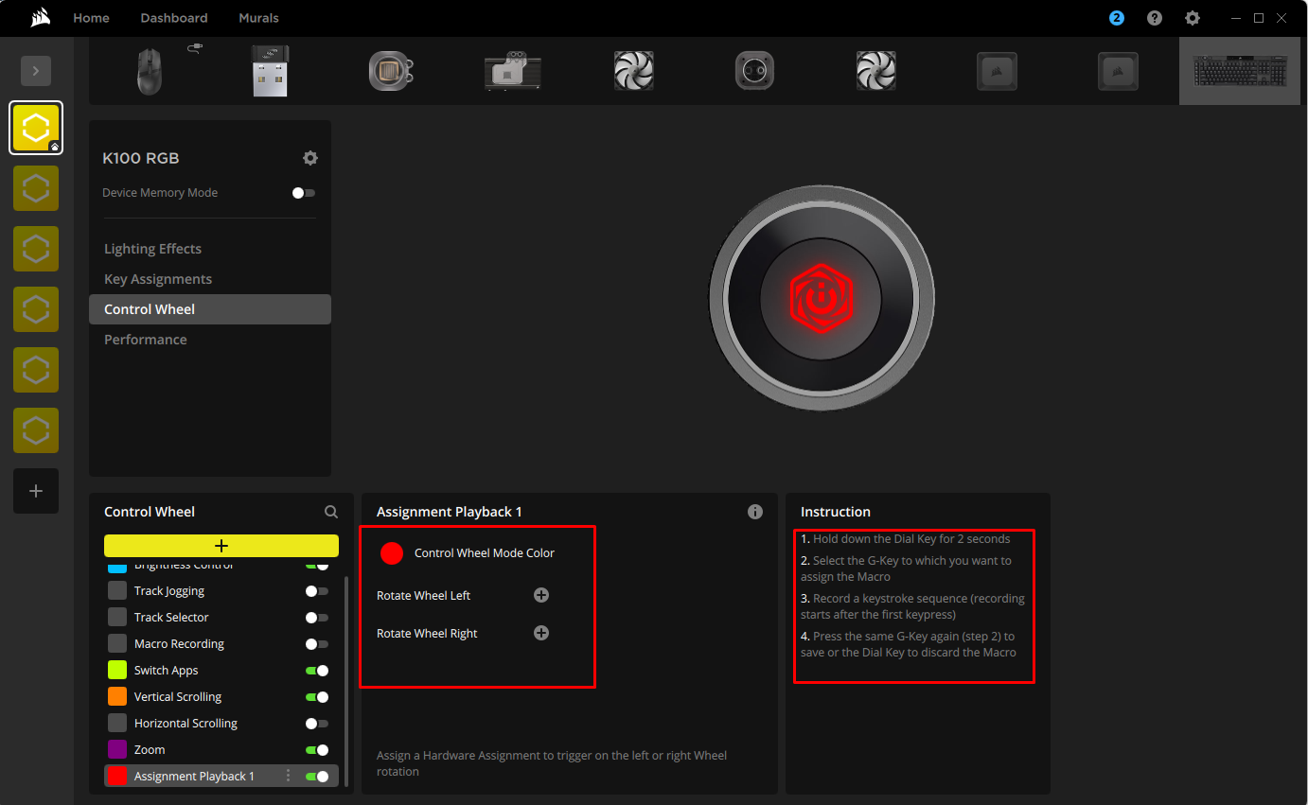
Task: Turn on Device Memory Mode
Action: 303,192
